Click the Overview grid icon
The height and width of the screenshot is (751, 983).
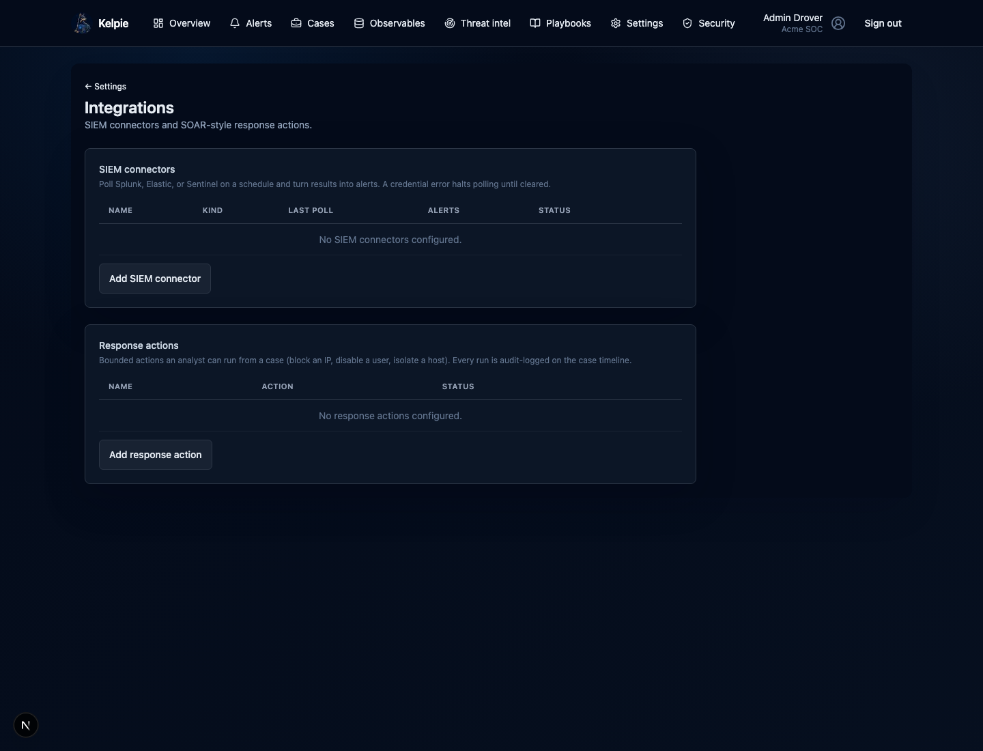coord(158,23)
